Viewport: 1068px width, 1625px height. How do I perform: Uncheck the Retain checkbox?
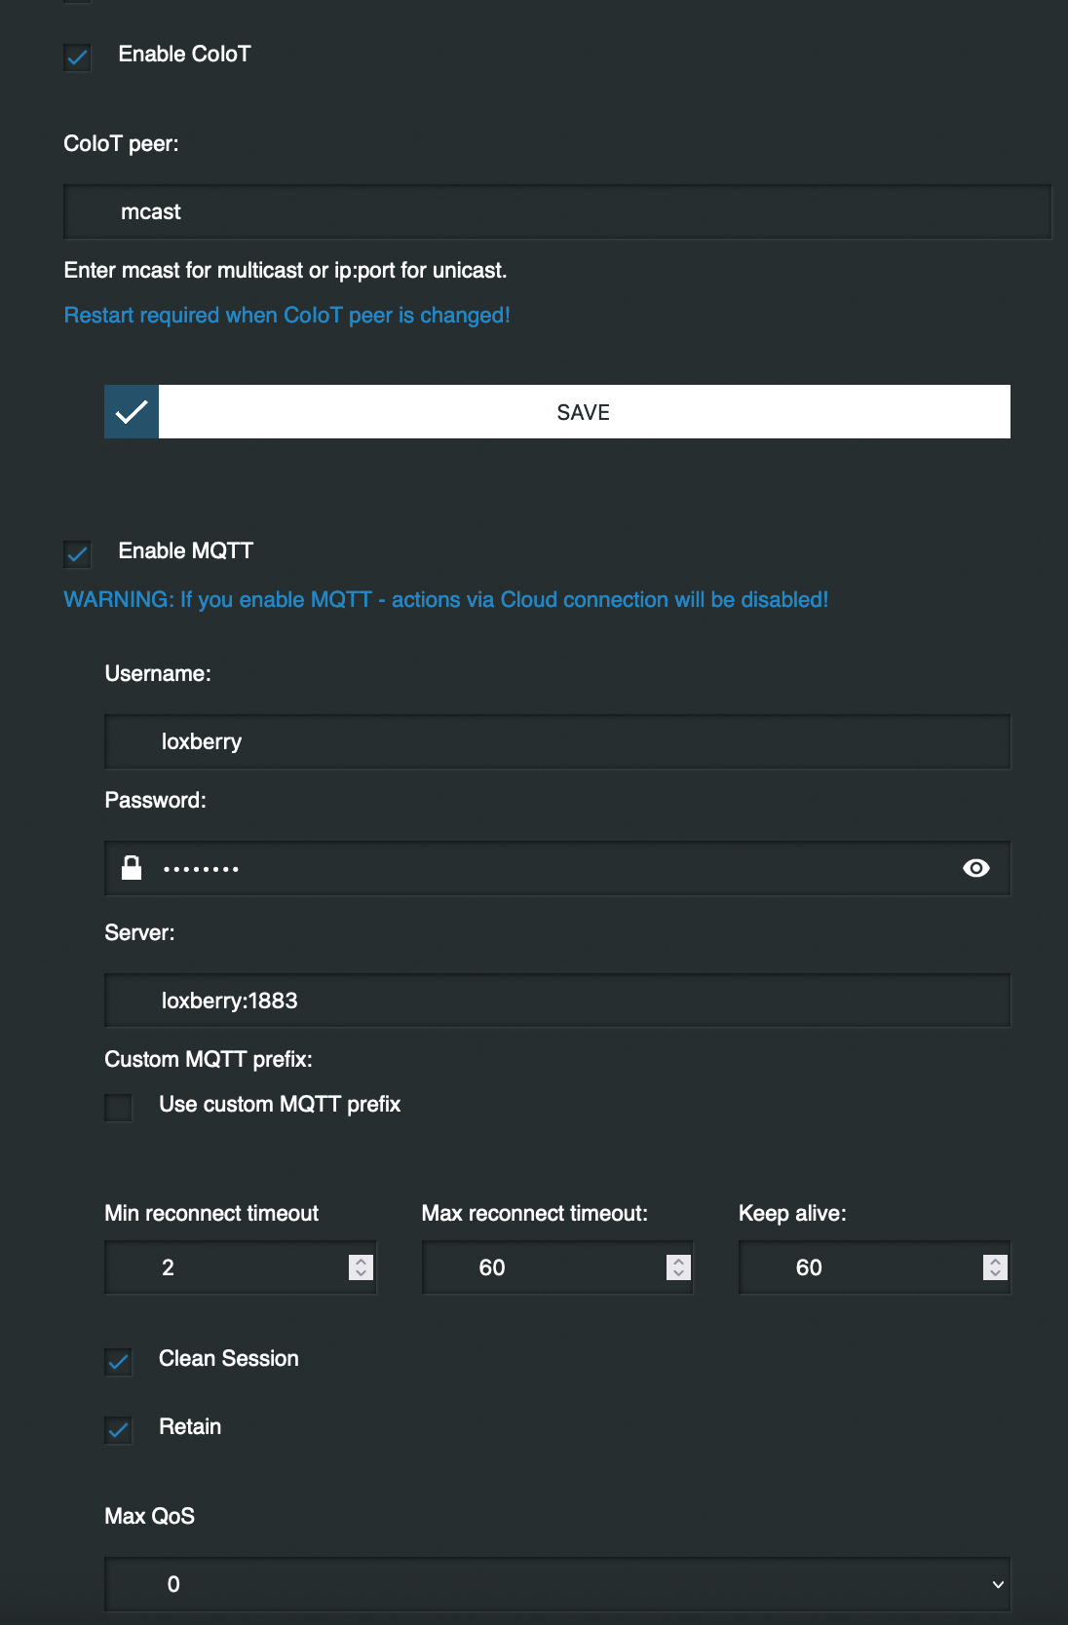point(119,1429)
